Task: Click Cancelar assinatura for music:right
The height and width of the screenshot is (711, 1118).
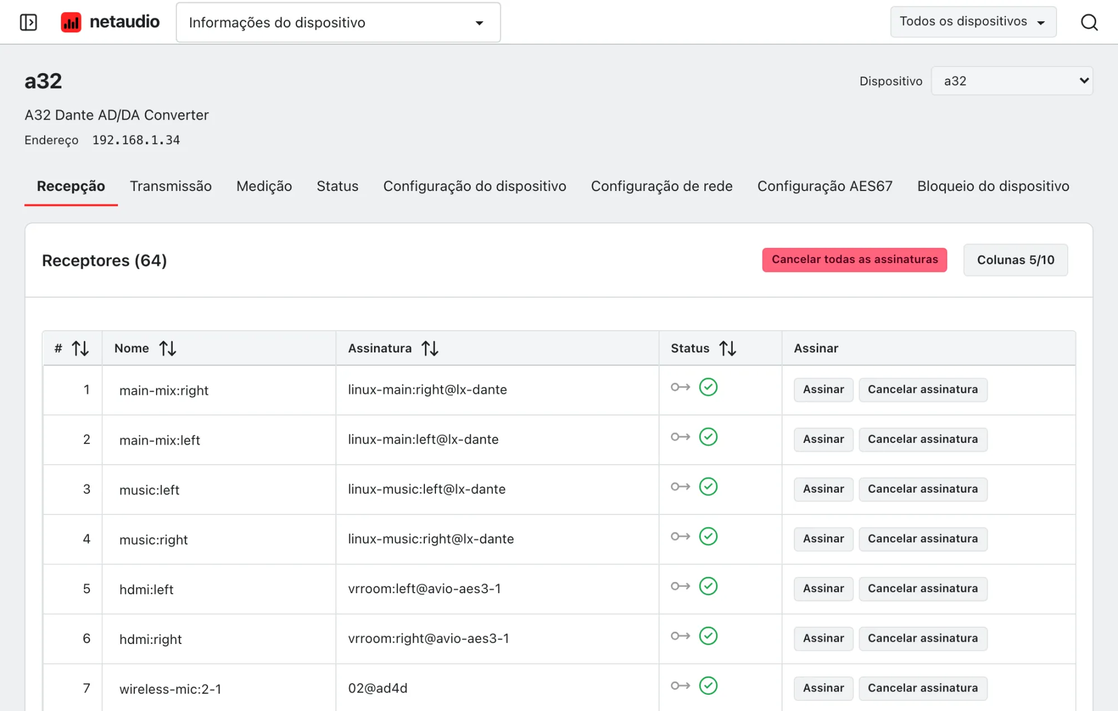Action: [x=923, y=539]
